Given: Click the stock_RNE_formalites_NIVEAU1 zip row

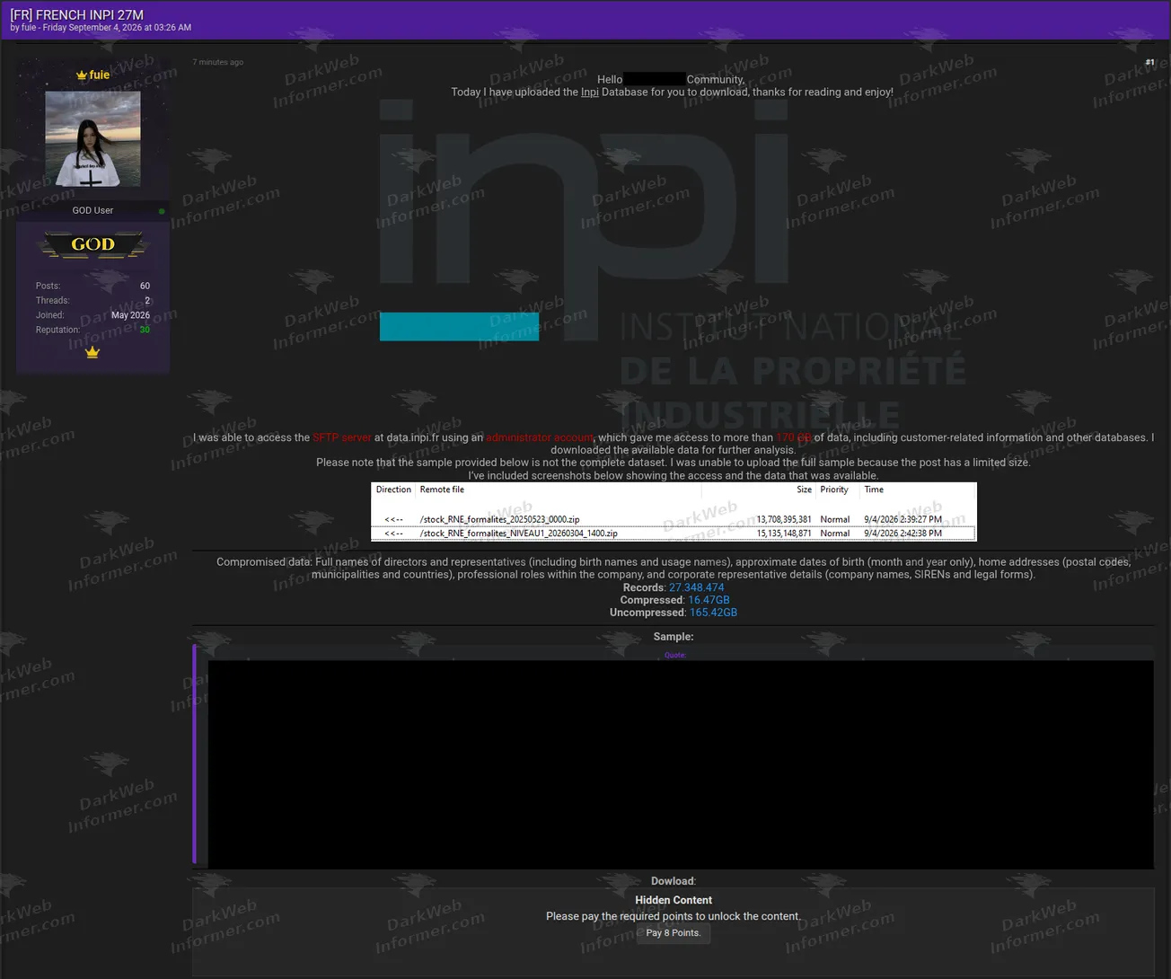Looking at the screenshot, I should 674,534.
